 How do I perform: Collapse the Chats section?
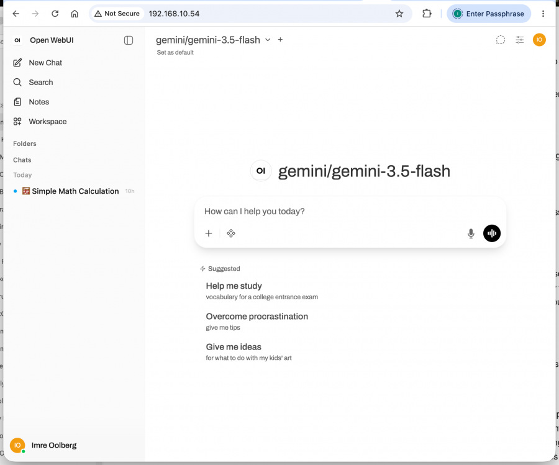[x=22, y=160]
